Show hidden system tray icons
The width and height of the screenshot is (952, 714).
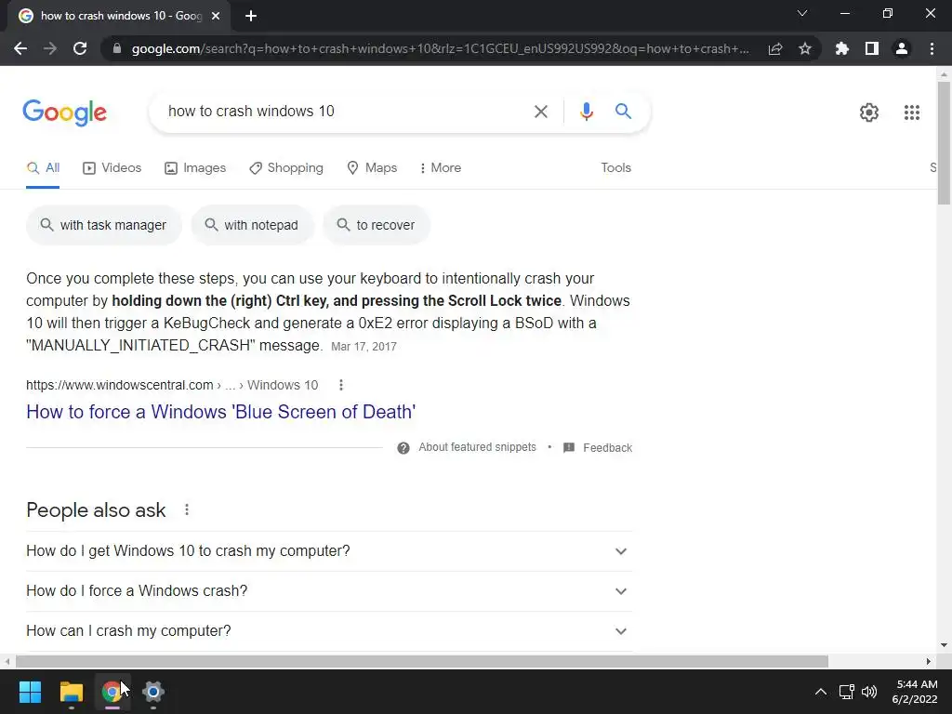[820, 692]
